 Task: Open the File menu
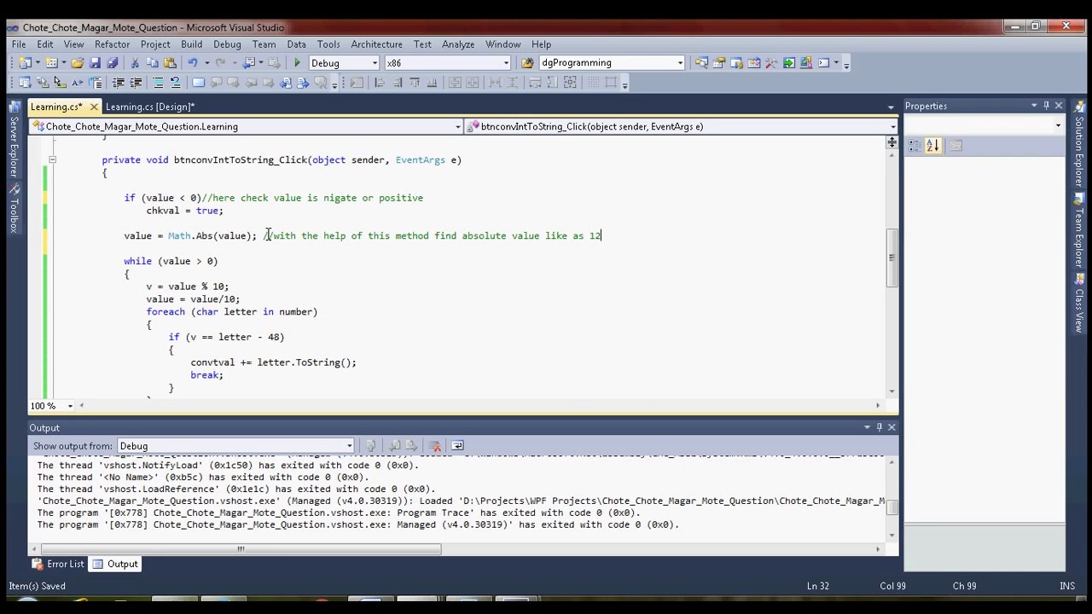[19, 44]
